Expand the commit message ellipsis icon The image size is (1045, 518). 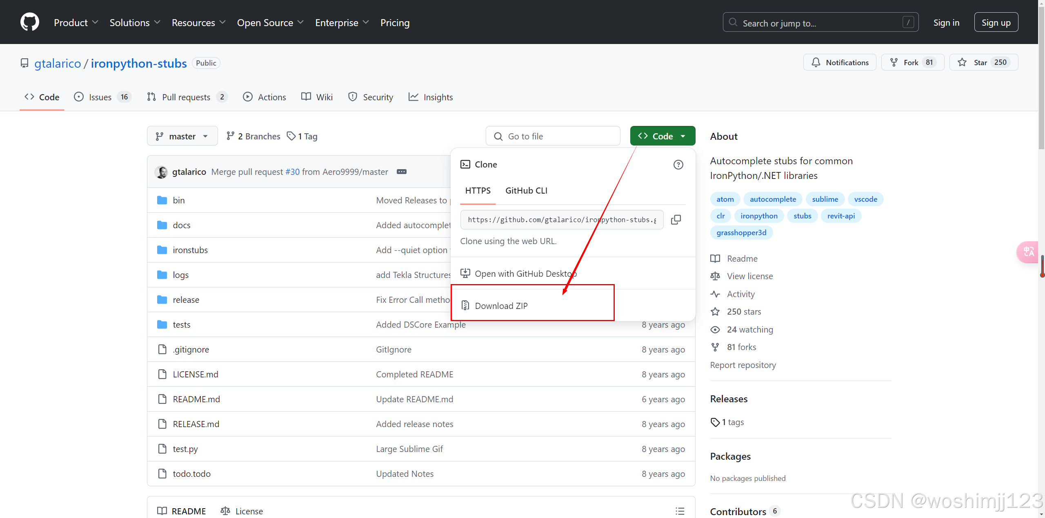pos(402,172)
